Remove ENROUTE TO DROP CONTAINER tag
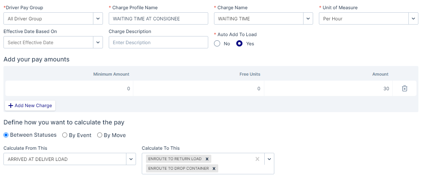Screen dimensions: 428x182 pyautogui.click(x=214, y=168)
